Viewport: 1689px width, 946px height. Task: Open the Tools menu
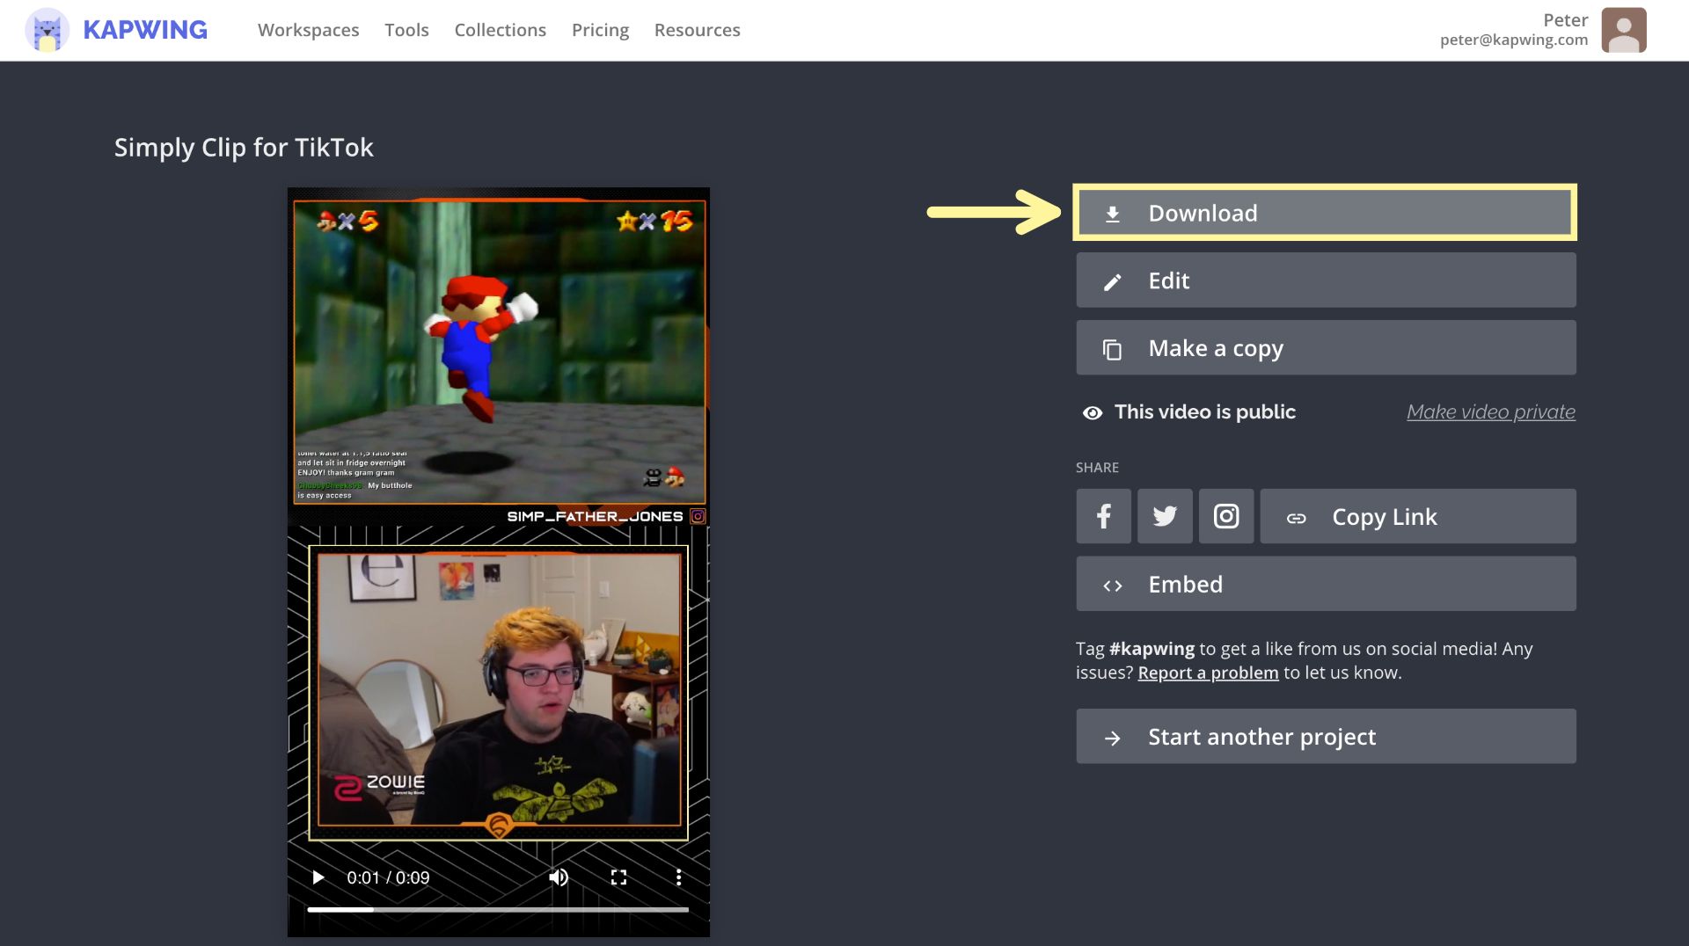pos(406,30)
